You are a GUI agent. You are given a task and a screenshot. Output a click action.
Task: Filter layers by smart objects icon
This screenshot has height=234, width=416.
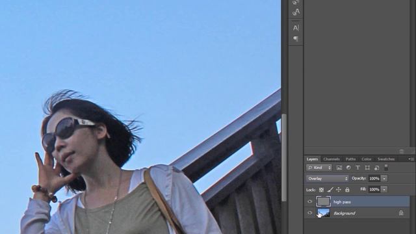[x=376, y=168]
